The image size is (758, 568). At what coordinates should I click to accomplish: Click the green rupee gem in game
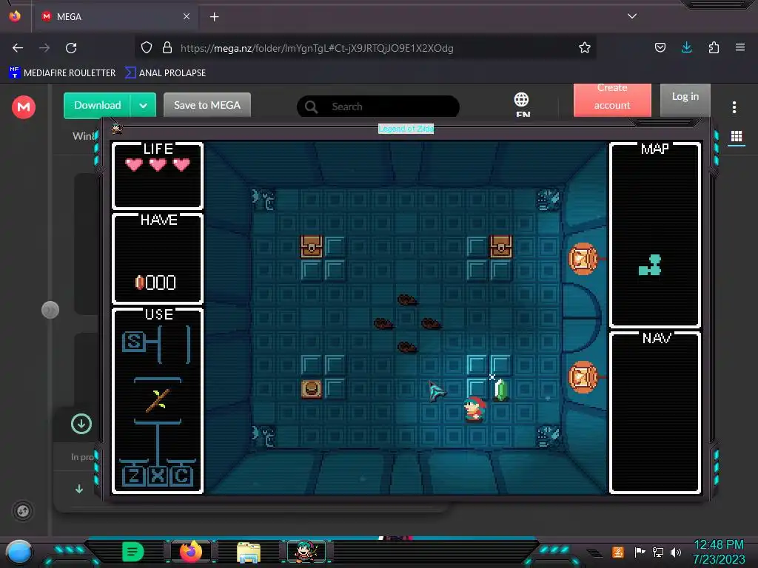pos(501,390)
